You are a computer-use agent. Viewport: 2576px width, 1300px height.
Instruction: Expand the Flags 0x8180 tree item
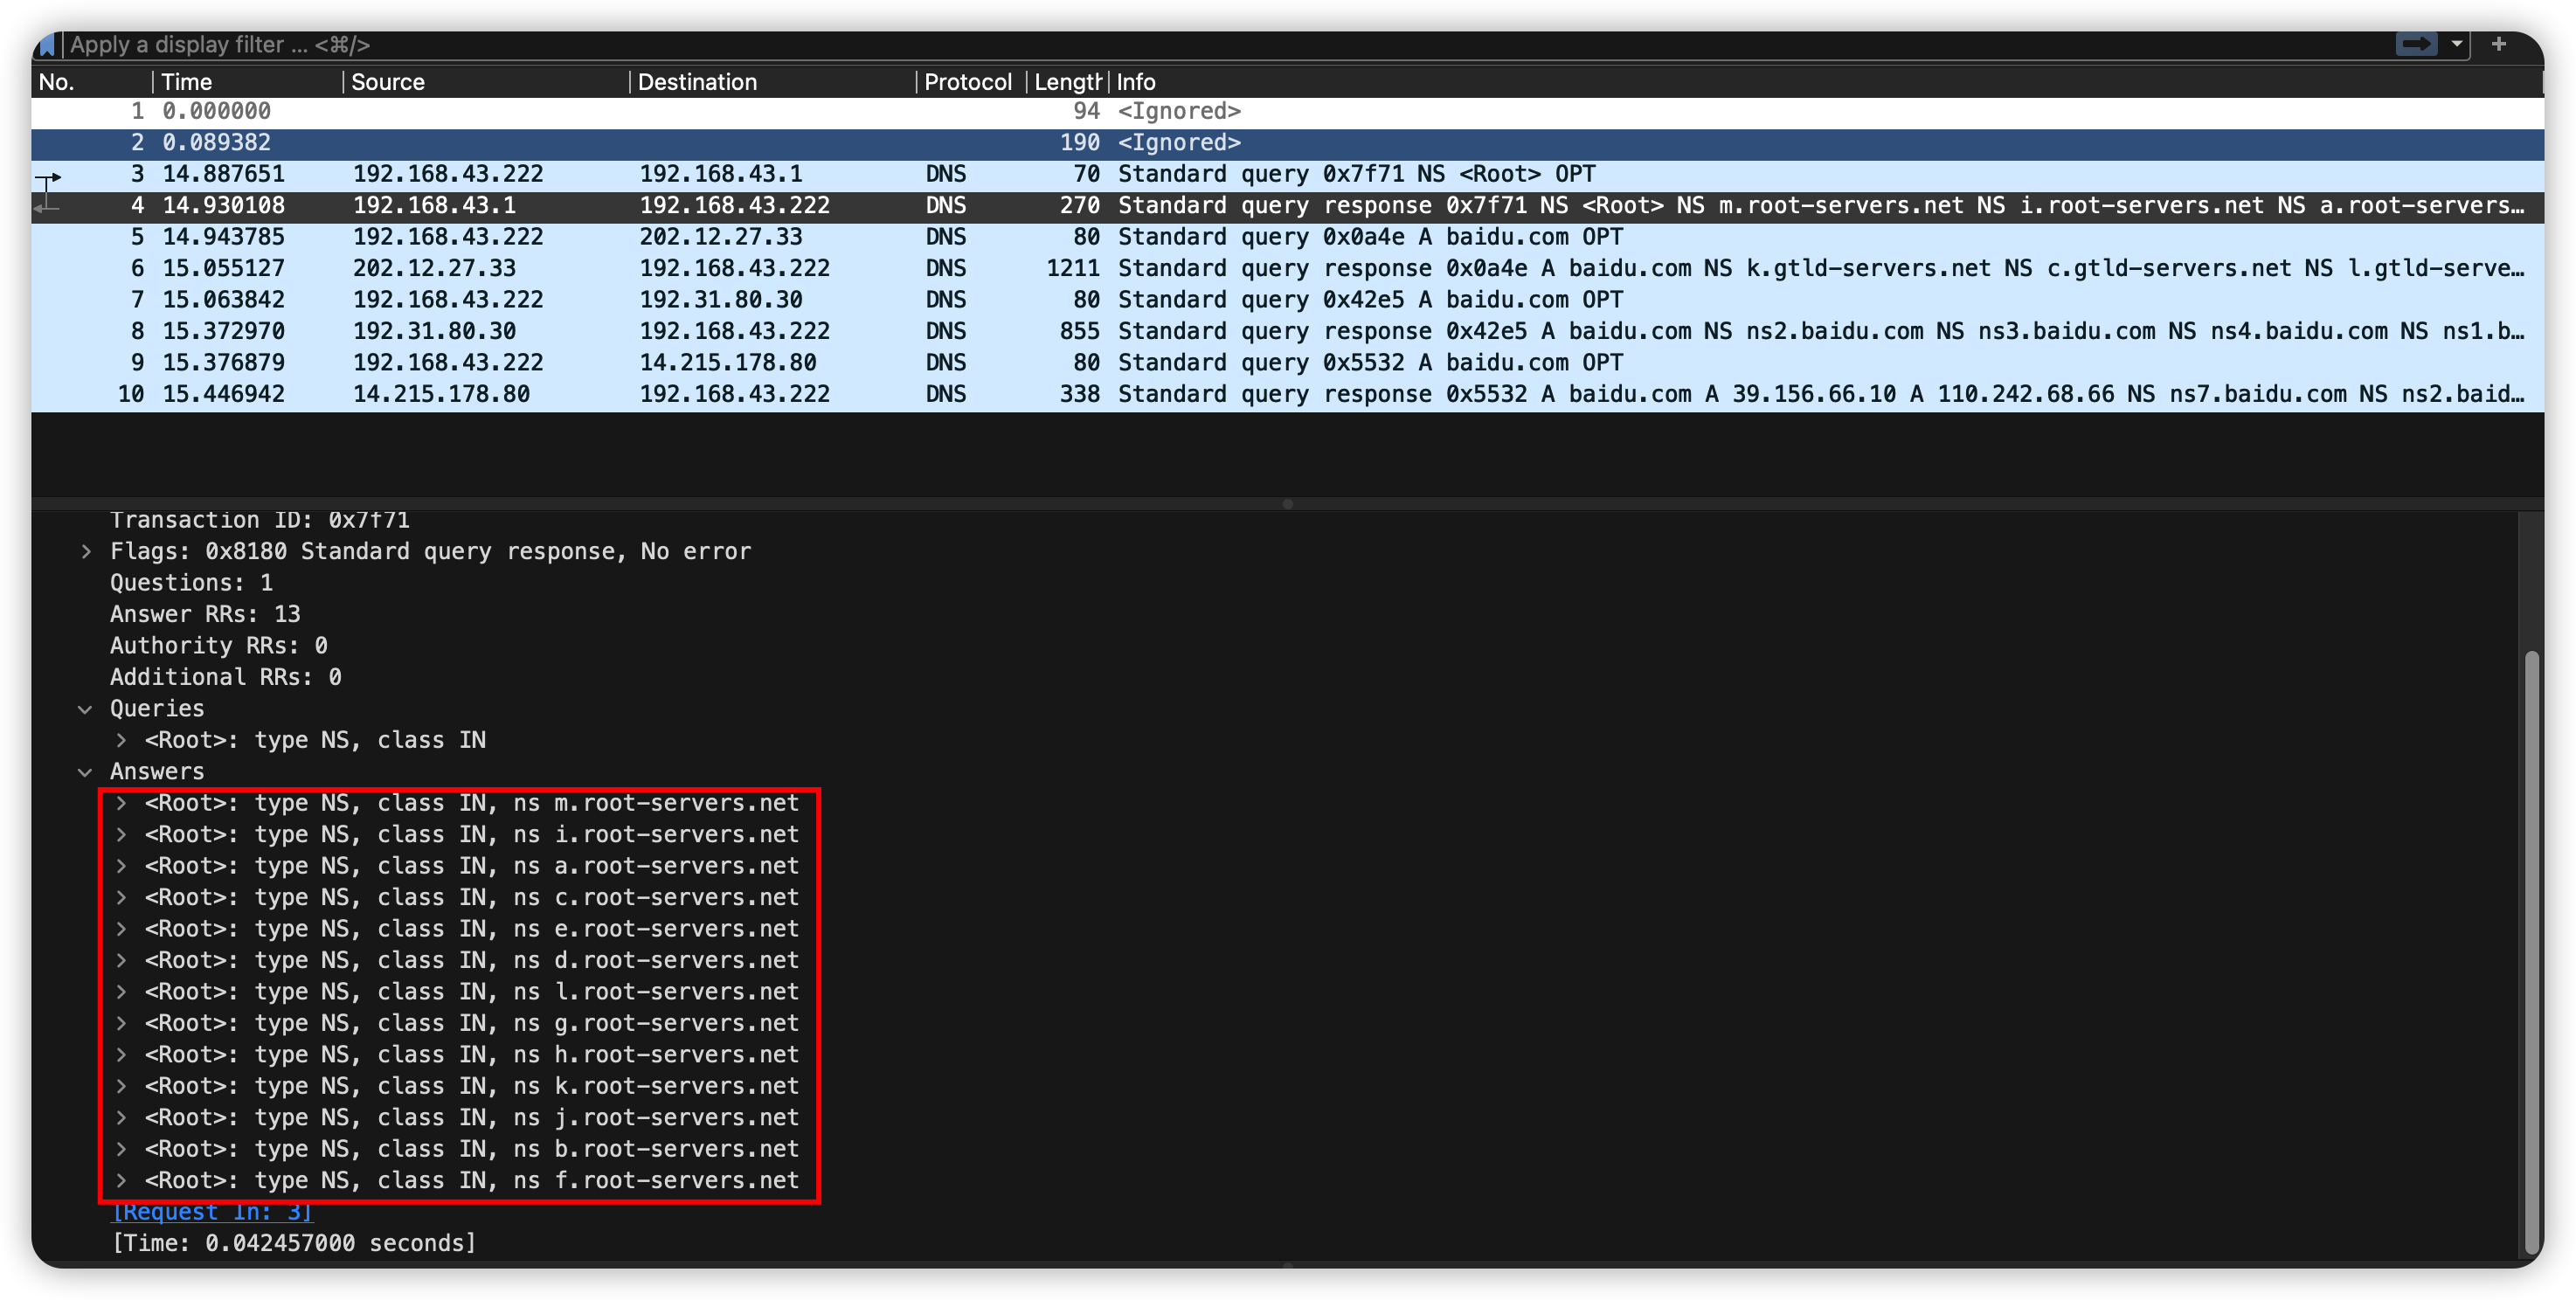(86, 552)
